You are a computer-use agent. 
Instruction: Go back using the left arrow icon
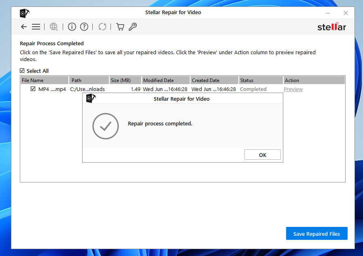click(x=24, y=27)
